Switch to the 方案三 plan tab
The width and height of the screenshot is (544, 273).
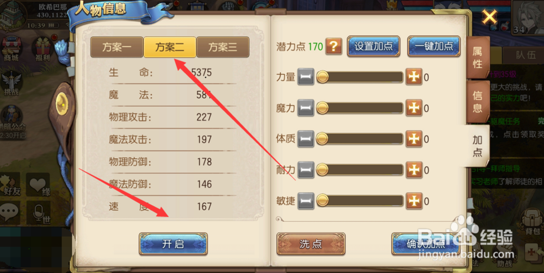[x=222, y=47]
